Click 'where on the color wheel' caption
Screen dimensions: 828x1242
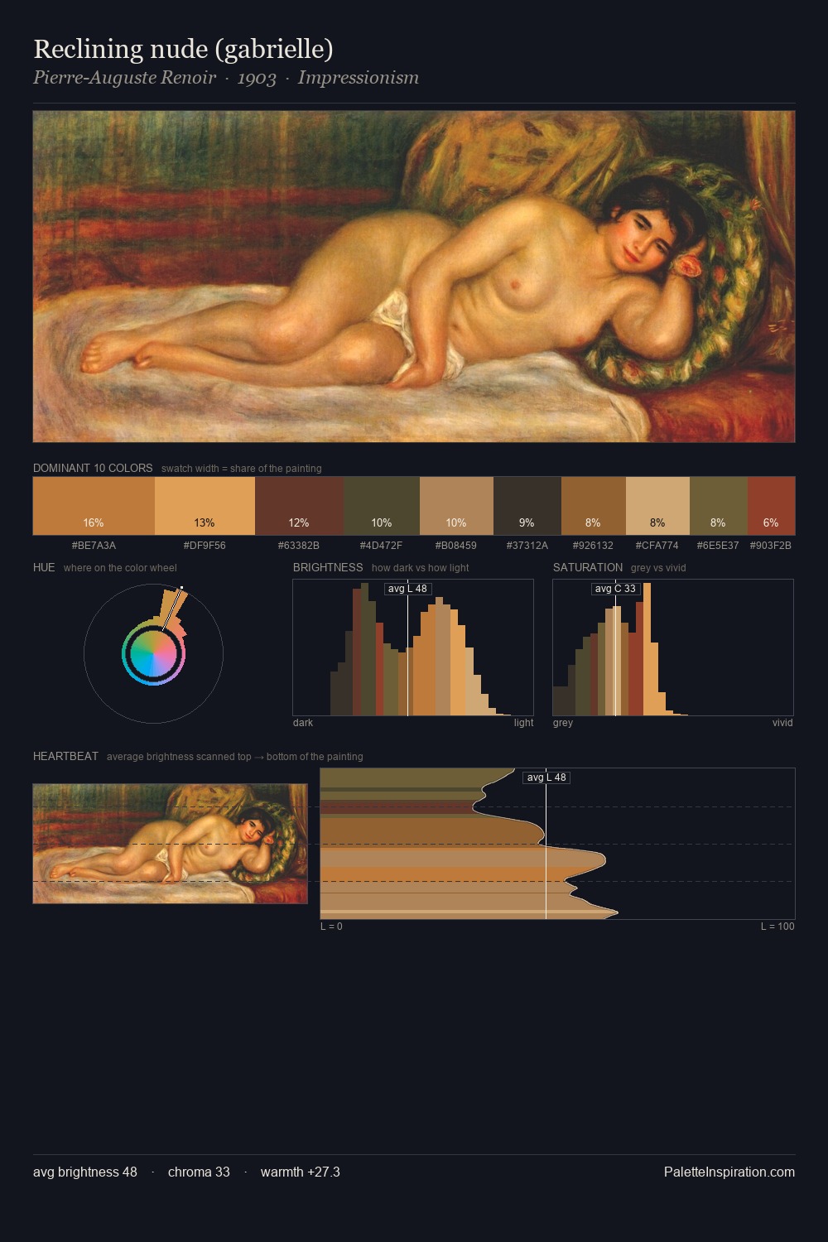120,568
